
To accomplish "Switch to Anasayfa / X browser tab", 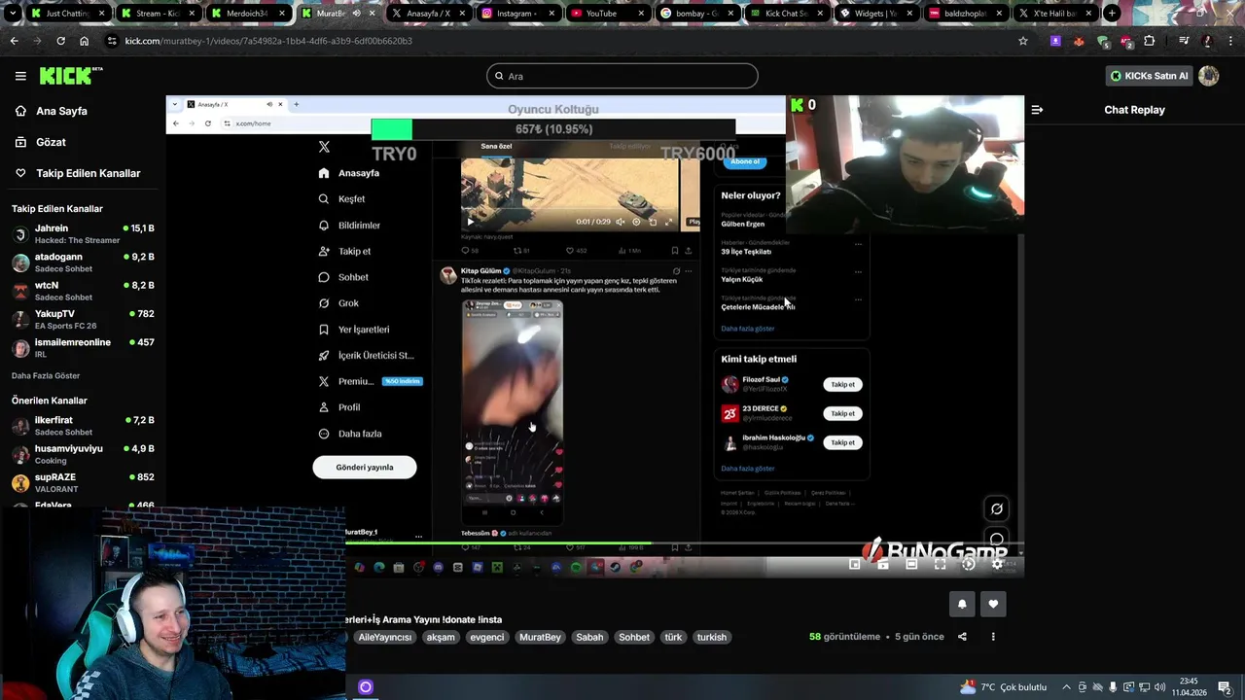I will [428, 14].
